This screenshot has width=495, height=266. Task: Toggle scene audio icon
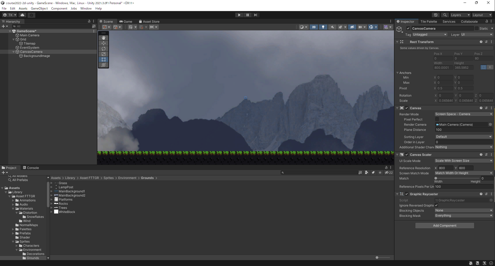coord(332,27)
